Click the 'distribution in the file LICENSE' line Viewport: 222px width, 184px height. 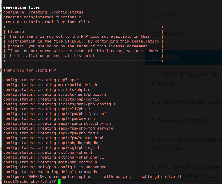coord(83,41)
